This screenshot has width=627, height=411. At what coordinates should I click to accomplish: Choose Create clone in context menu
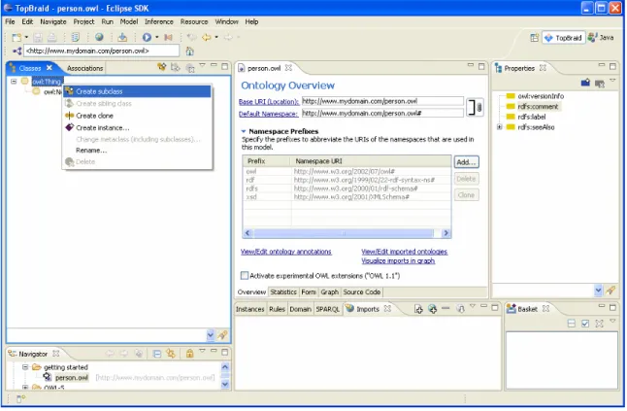click(x=137, y=116)
